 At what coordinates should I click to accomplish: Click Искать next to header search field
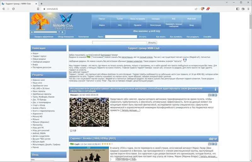143,37
